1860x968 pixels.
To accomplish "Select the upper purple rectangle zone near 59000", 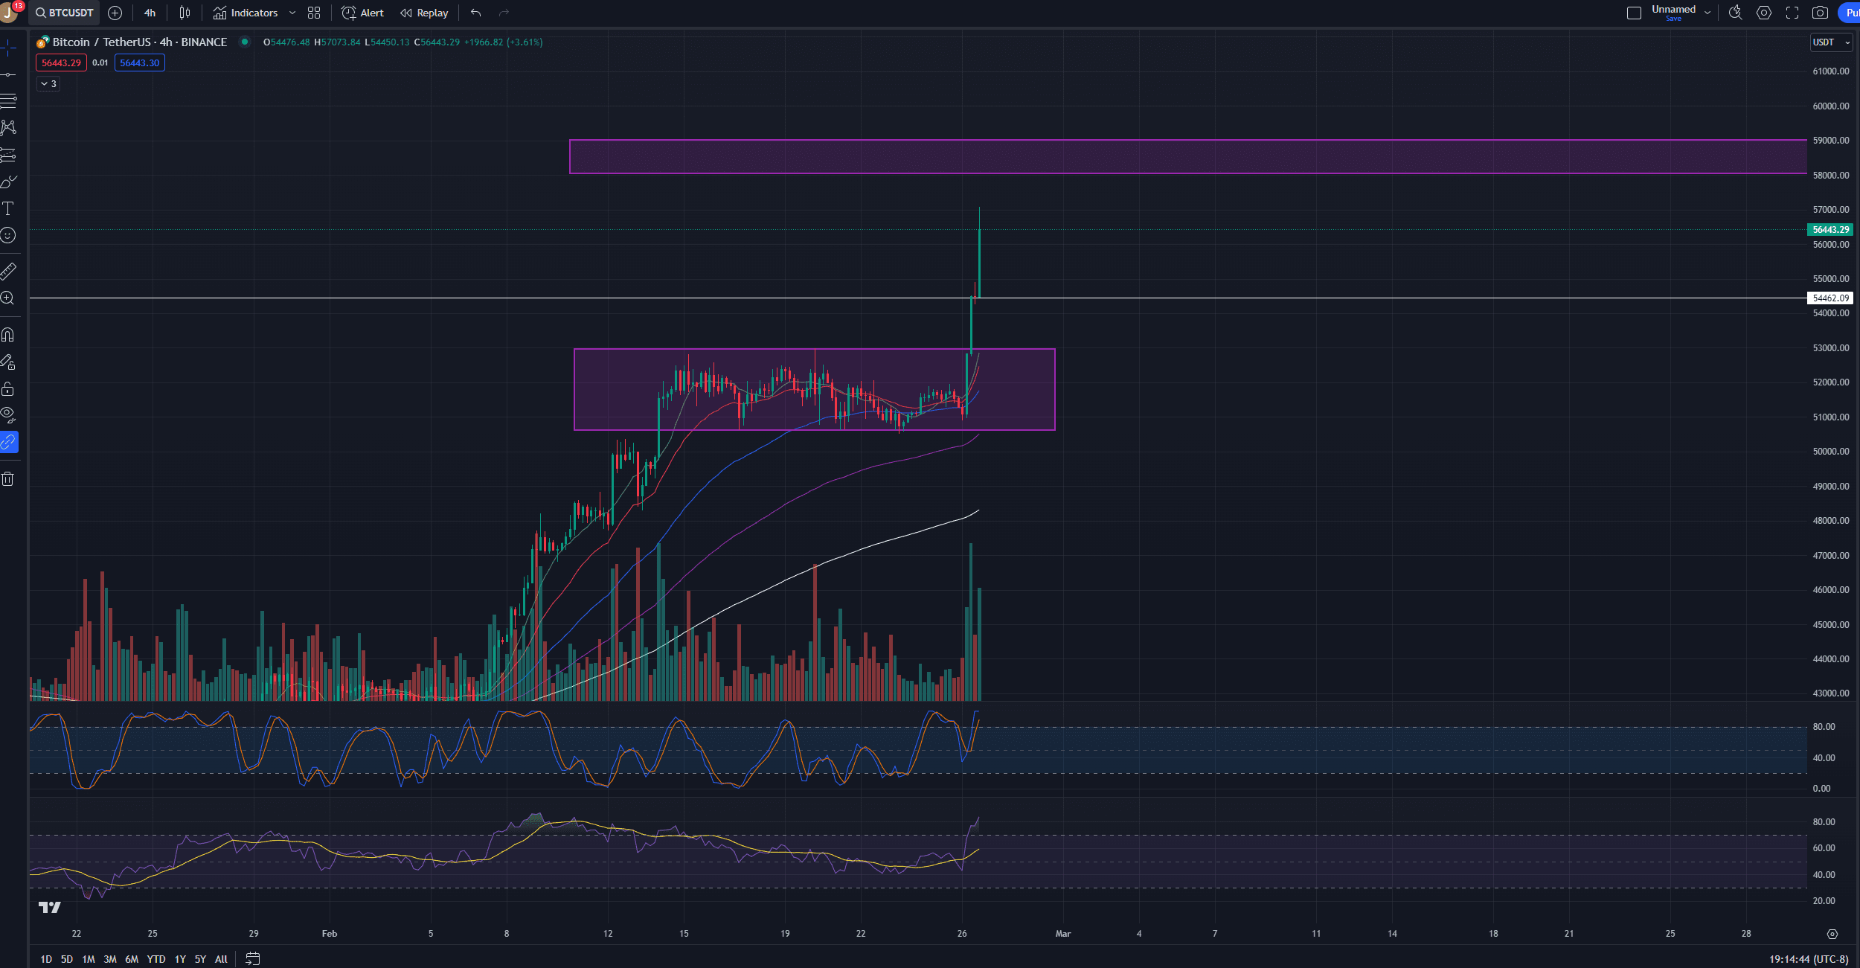I will point(1188,156).
